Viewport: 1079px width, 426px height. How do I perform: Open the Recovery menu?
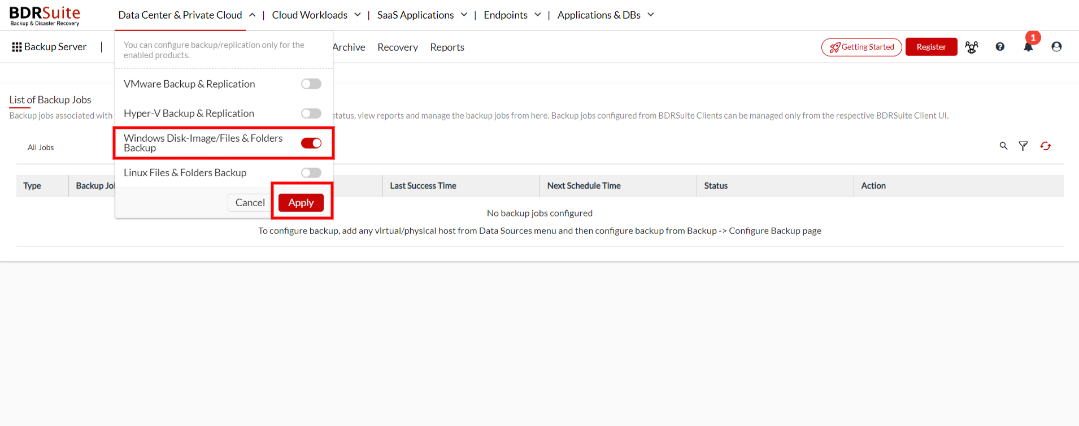[x=398, y=47]
